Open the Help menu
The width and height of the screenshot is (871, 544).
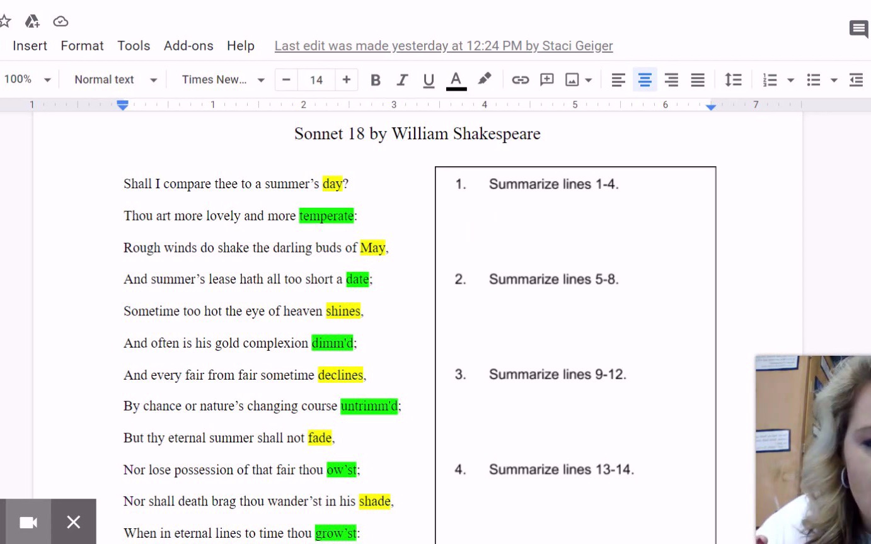241,46
